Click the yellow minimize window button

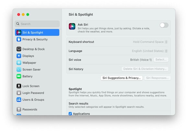coord(23,15)
